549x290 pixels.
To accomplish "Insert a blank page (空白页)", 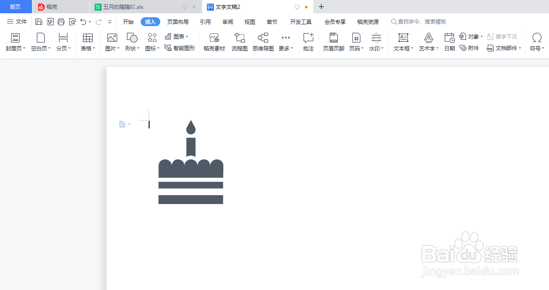I will coord(41,43).
